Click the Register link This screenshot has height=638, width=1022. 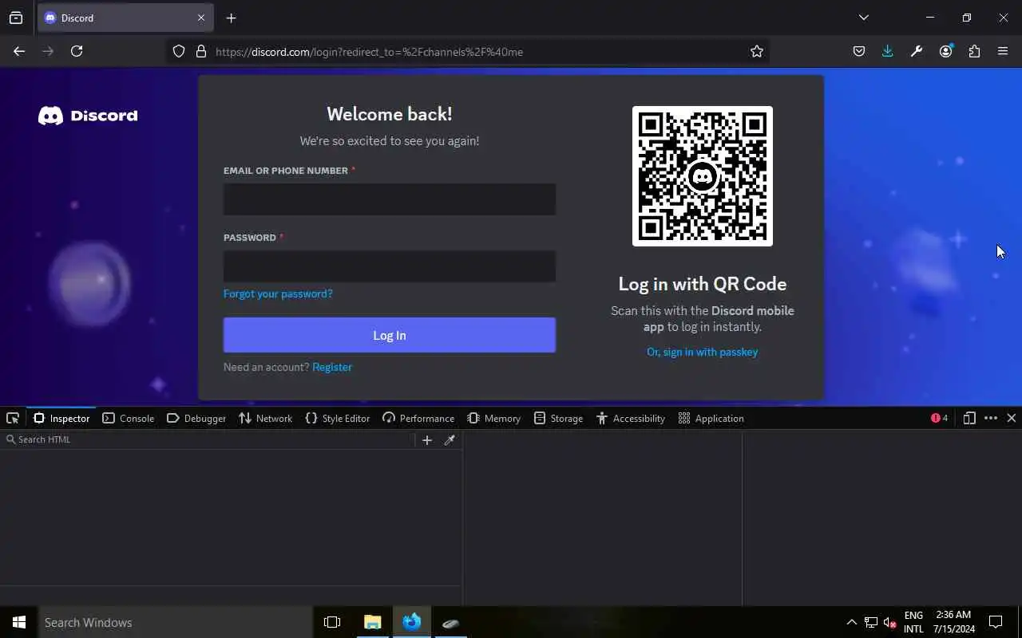332,367
